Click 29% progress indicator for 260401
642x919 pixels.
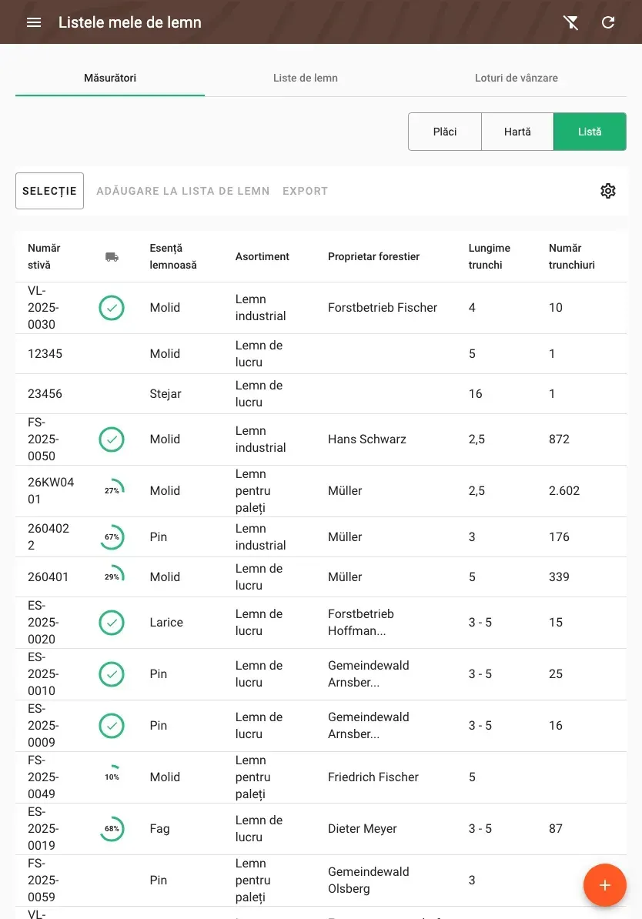[112, 576]
